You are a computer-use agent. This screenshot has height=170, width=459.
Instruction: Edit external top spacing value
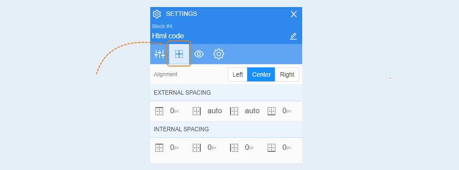coord(174,111)
